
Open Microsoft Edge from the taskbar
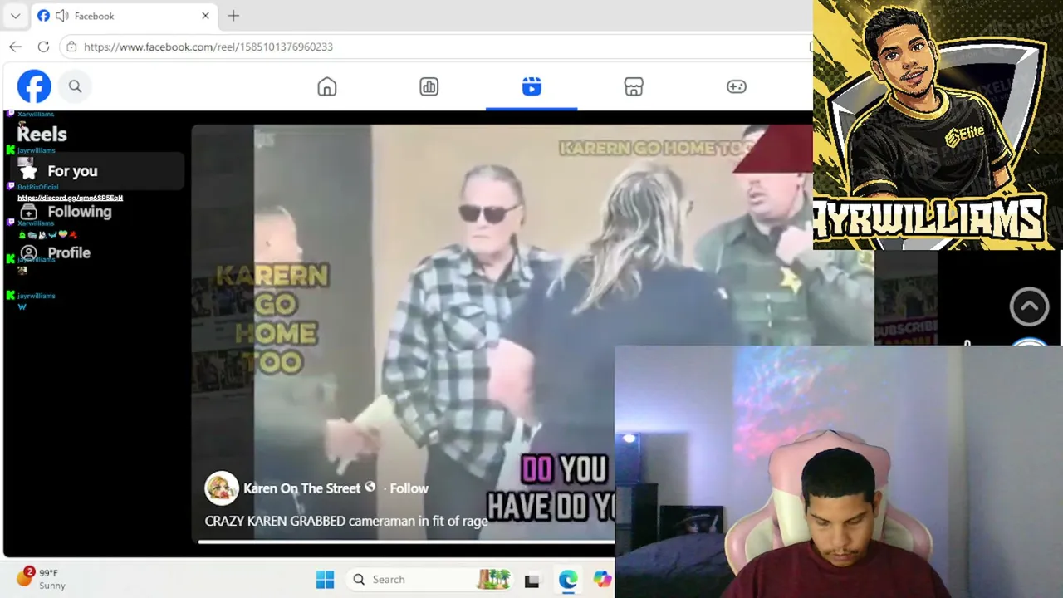coord(568,580)
